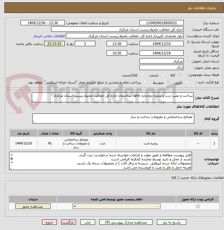The height and width of the screenshot is (230, 224).
Task: Select the خدمت radio button
Action: pyautogui.click(x=163, y=75)
